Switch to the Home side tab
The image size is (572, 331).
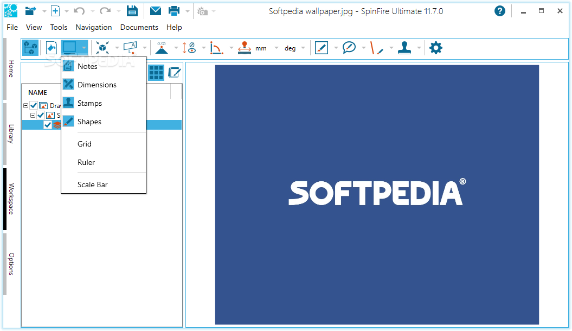11,68
